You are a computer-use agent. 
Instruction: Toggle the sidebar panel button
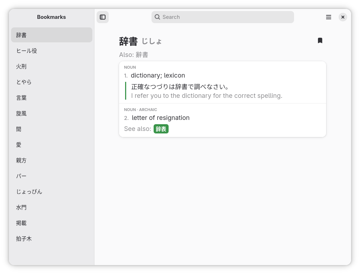103,17
